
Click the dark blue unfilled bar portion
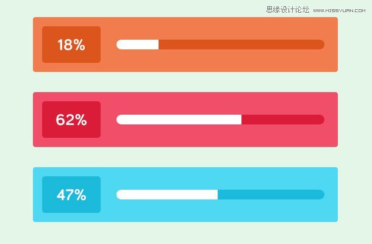click(271, 195)
